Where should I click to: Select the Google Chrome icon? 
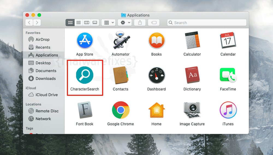tap(121, 110)
